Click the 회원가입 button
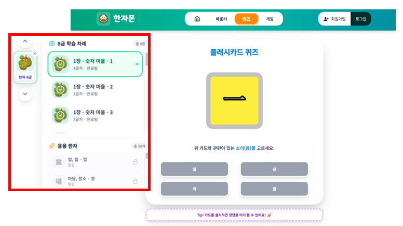The width and height of the screenshot is (403, 226). click(x=334, y=19)
